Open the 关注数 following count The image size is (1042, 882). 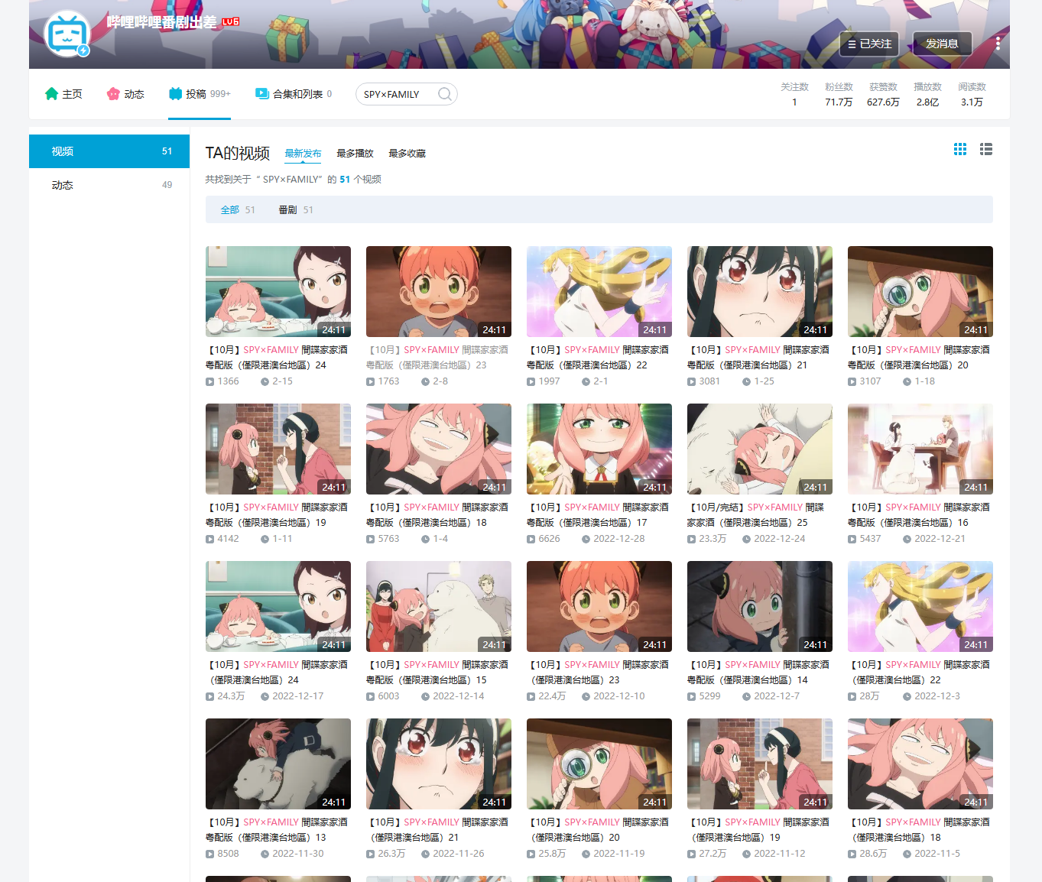pos(794,95)
